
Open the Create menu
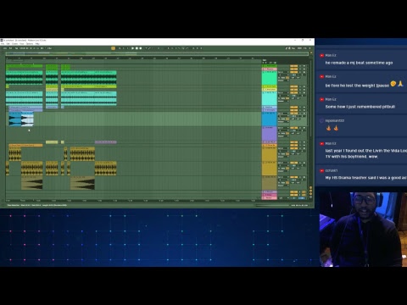(x=14, y=44)
